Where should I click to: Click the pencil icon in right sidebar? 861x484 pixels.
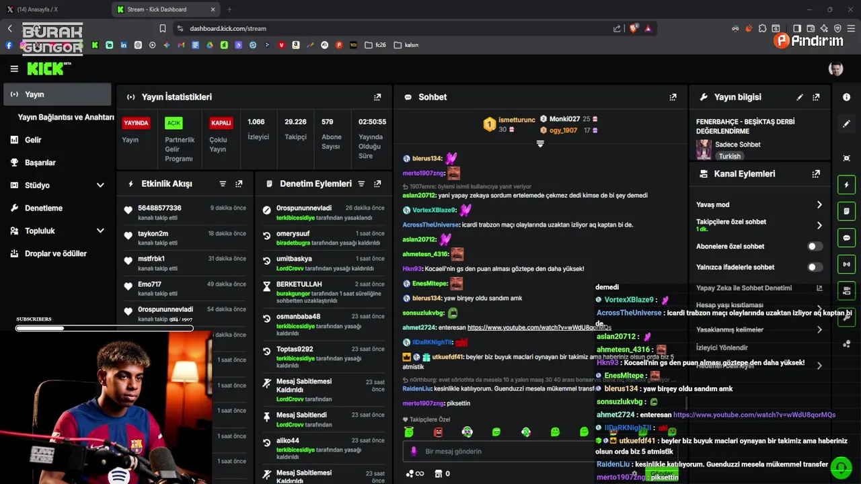[x=846, y=124]
